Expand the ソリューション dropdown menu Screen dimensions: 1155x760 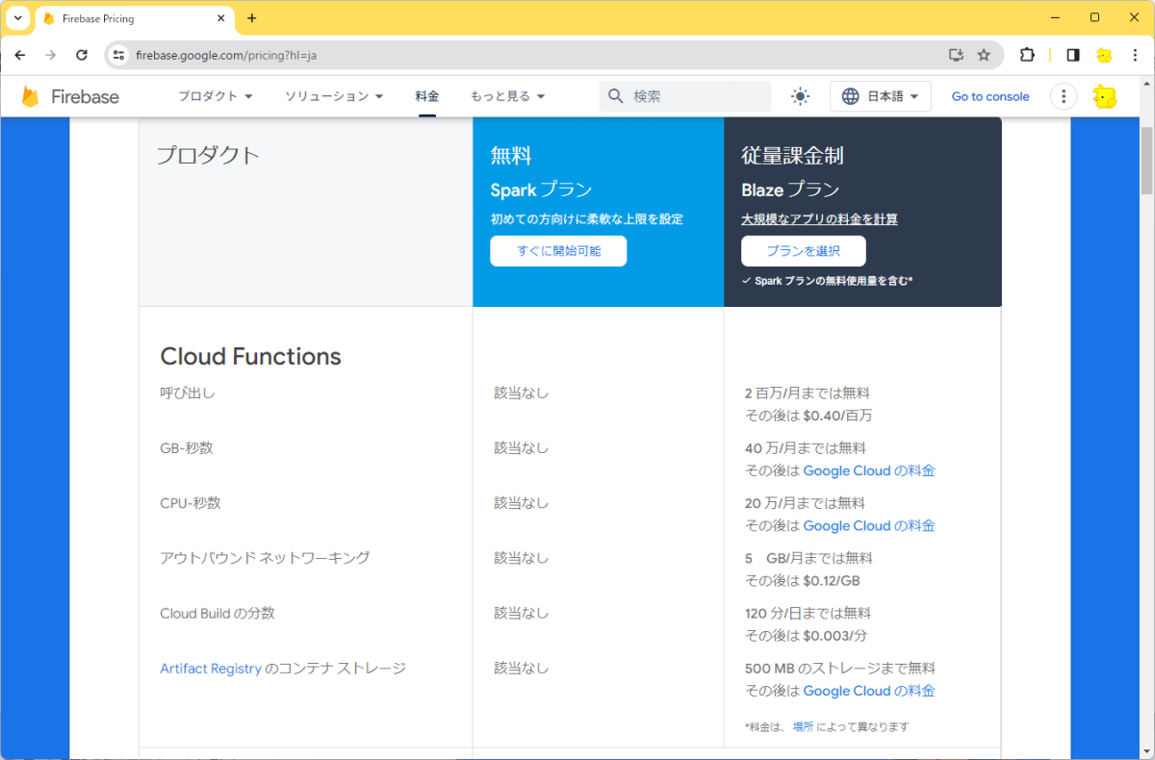tap(334, 96)
